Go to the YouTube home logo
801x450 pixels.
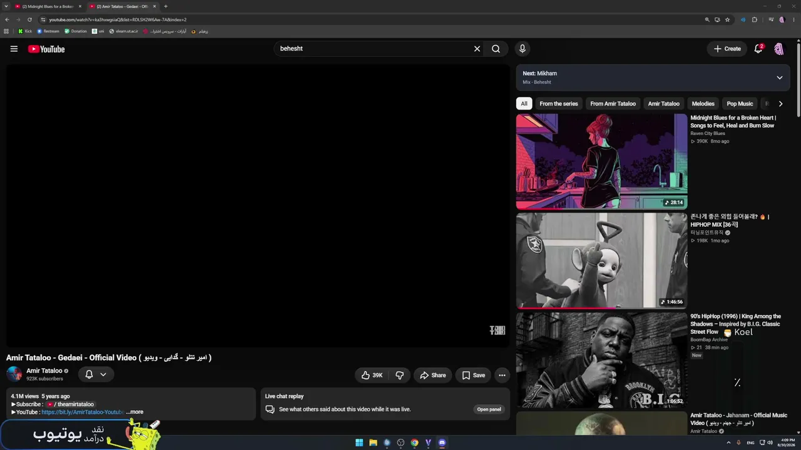46,49
